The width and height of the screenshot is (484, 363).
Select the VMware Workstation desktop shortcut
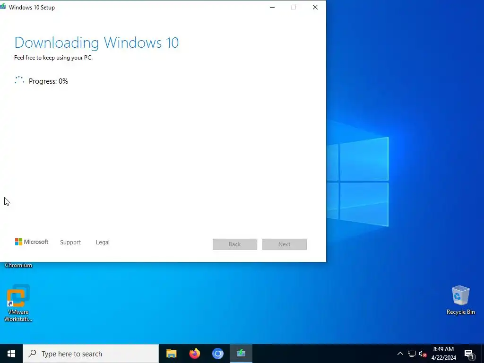click(18, 303)
